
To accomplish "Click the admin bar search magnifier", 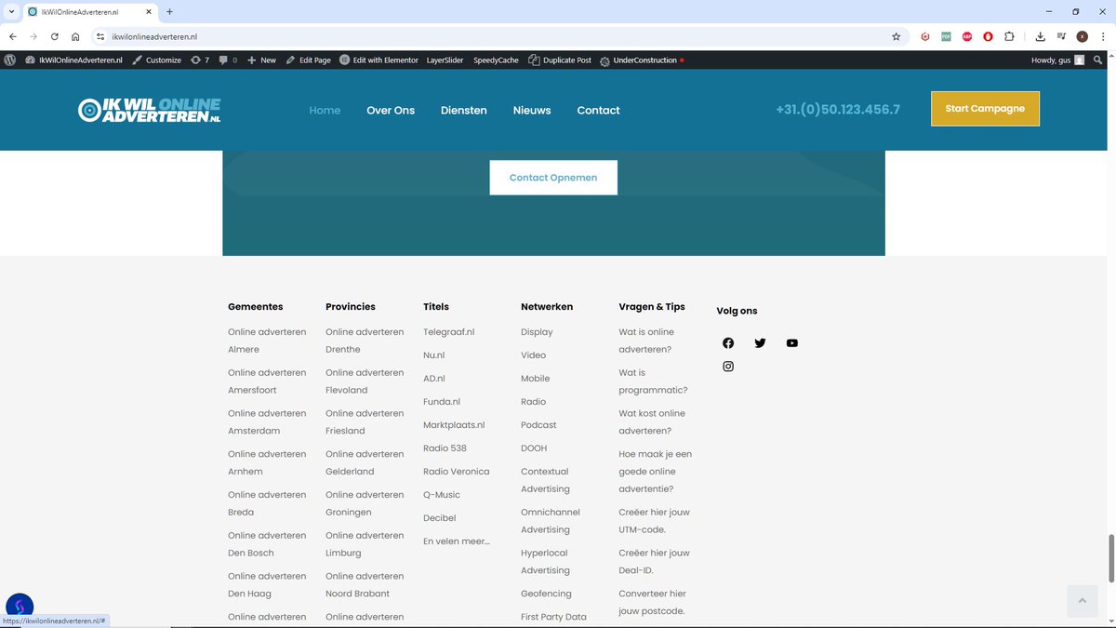I will click(x=1098, y=60).
